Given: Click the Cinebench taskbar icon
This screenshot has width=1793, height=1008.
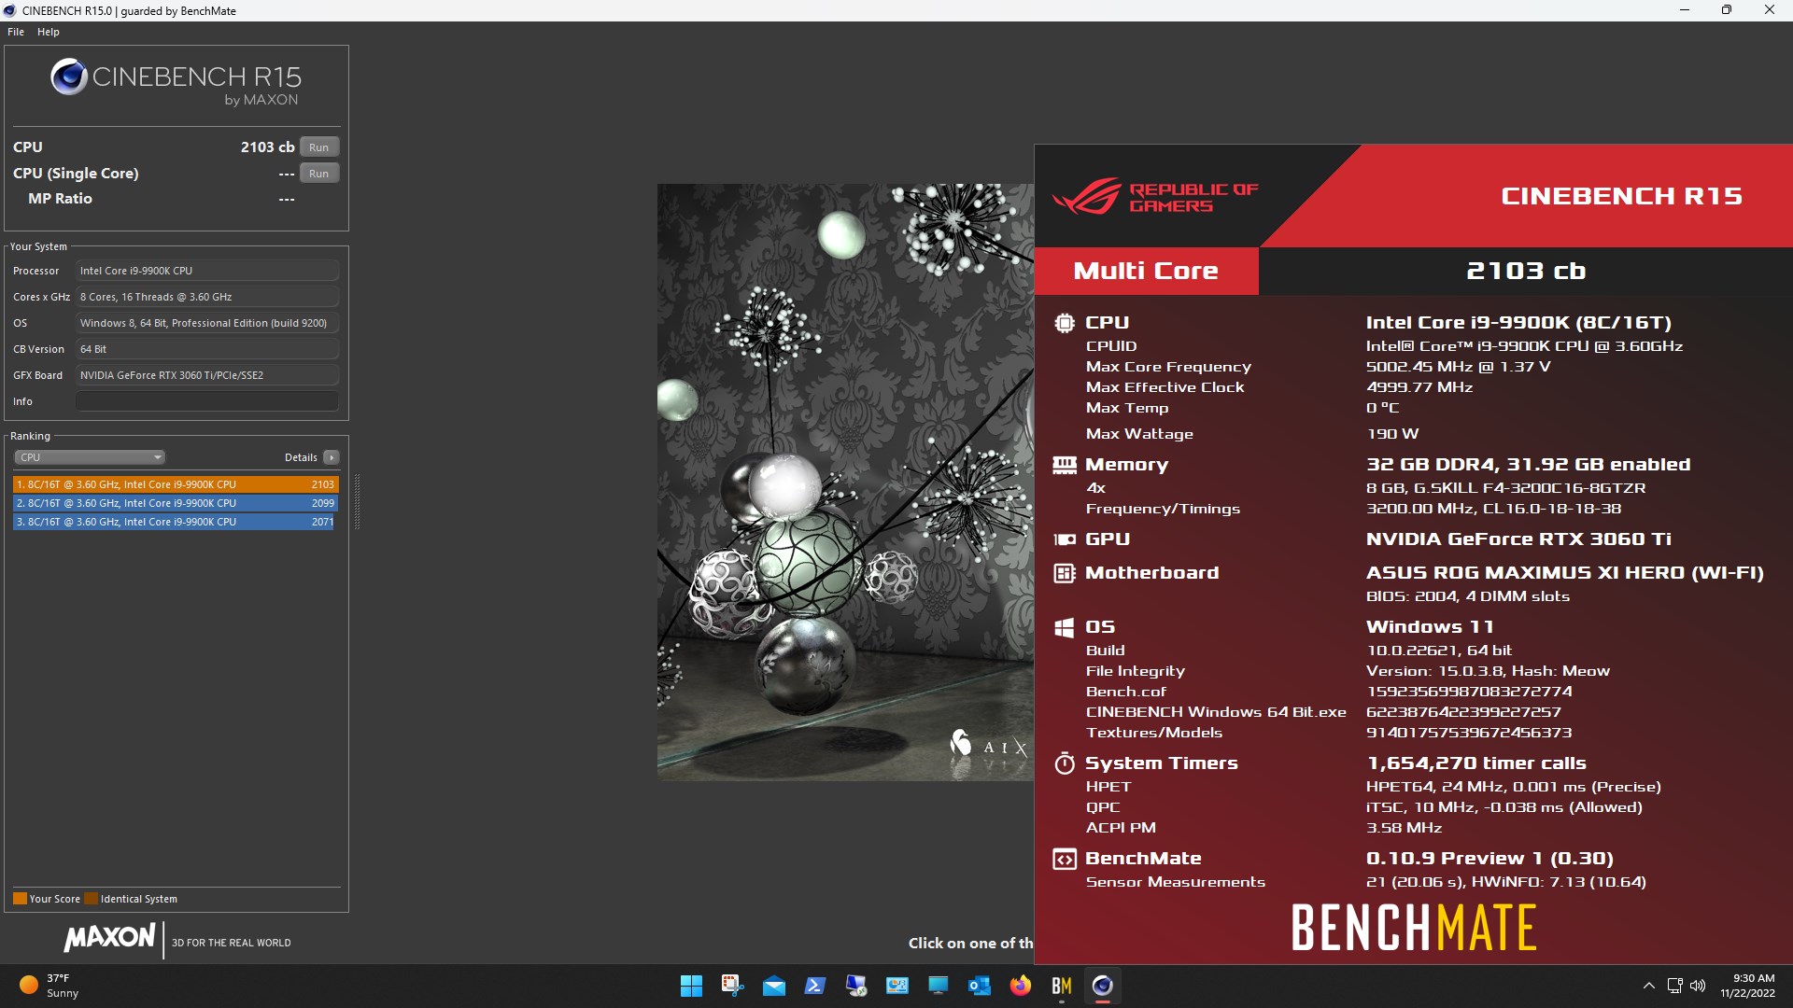Looking at the screenshot, I should (1102, 986).
